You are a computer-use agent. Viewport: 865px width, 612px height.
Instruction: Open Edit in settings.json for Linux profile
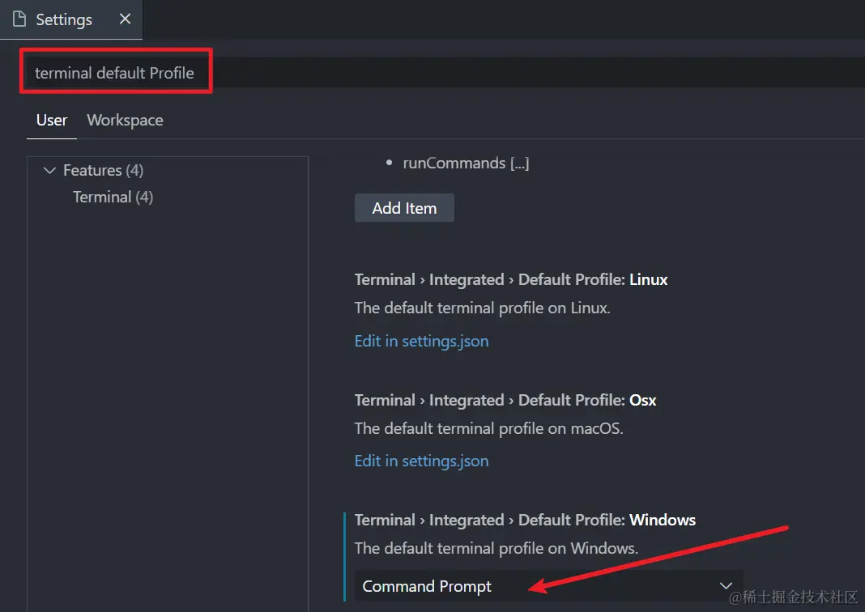tap(421, 341)
